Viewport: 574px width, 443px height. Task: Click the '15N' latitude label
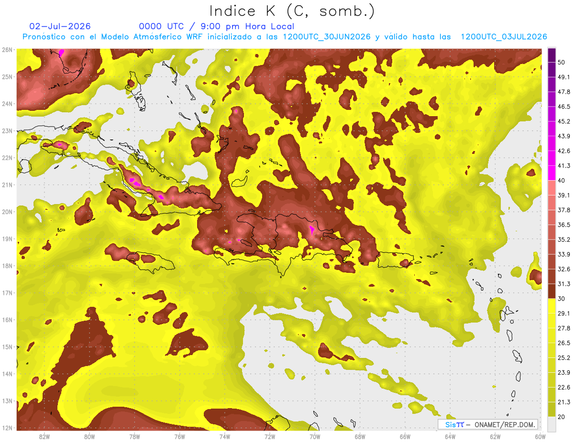(x=8, y=346)
